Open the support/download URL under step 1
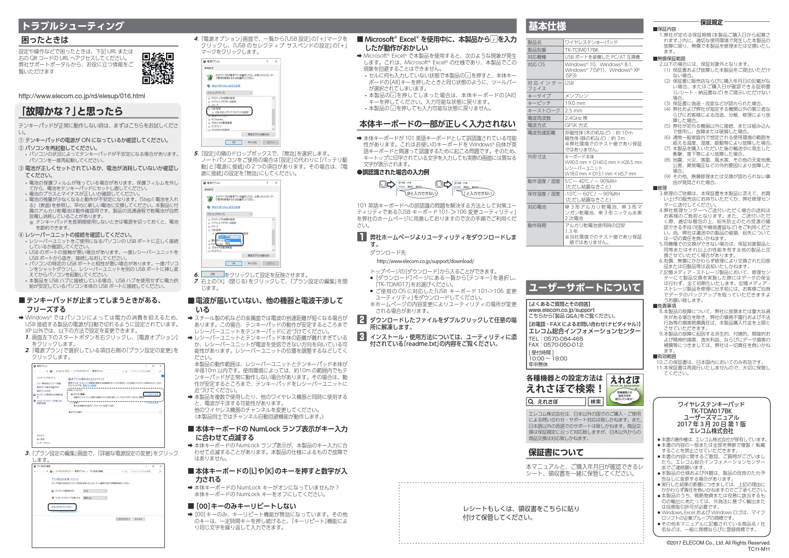Image resolution: width=789 pixels, height=558 pixels. click(x=425, y=261)
